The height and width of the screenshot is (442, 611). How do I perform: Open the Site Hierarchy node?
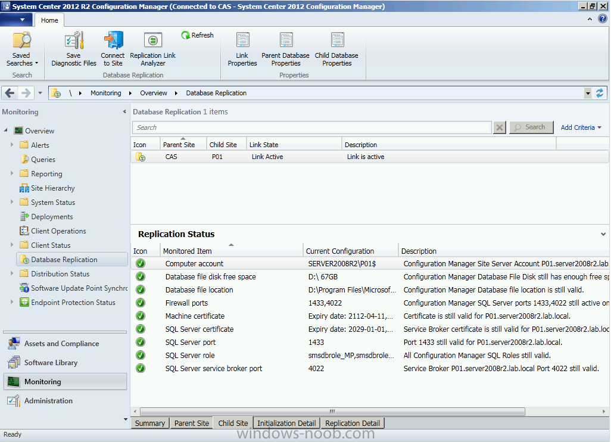[47, 188]
